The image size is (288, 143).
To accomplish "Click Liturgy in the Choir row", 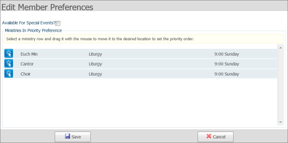I will (x=95, y=74).
